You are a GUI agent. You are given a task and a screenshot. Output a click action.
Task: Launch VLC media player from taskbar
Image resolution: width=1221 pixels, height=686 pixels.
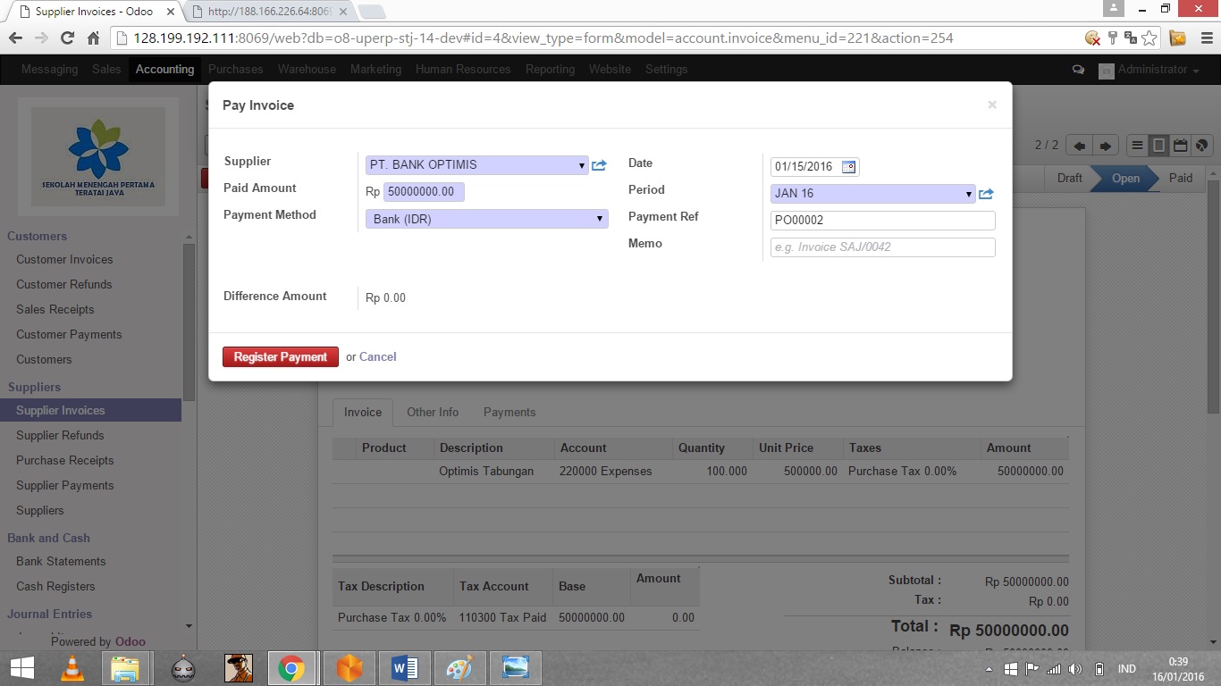coord(72,668)
